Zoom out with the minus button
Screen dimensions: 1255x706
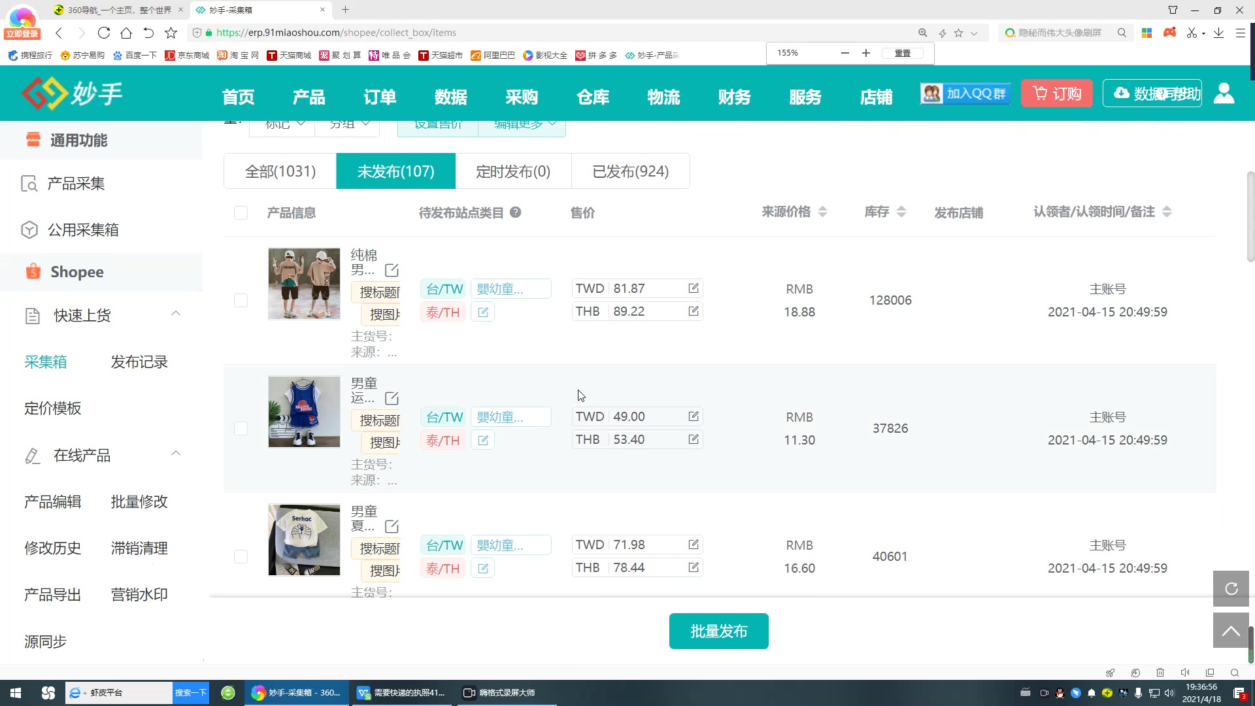point(845,53)
